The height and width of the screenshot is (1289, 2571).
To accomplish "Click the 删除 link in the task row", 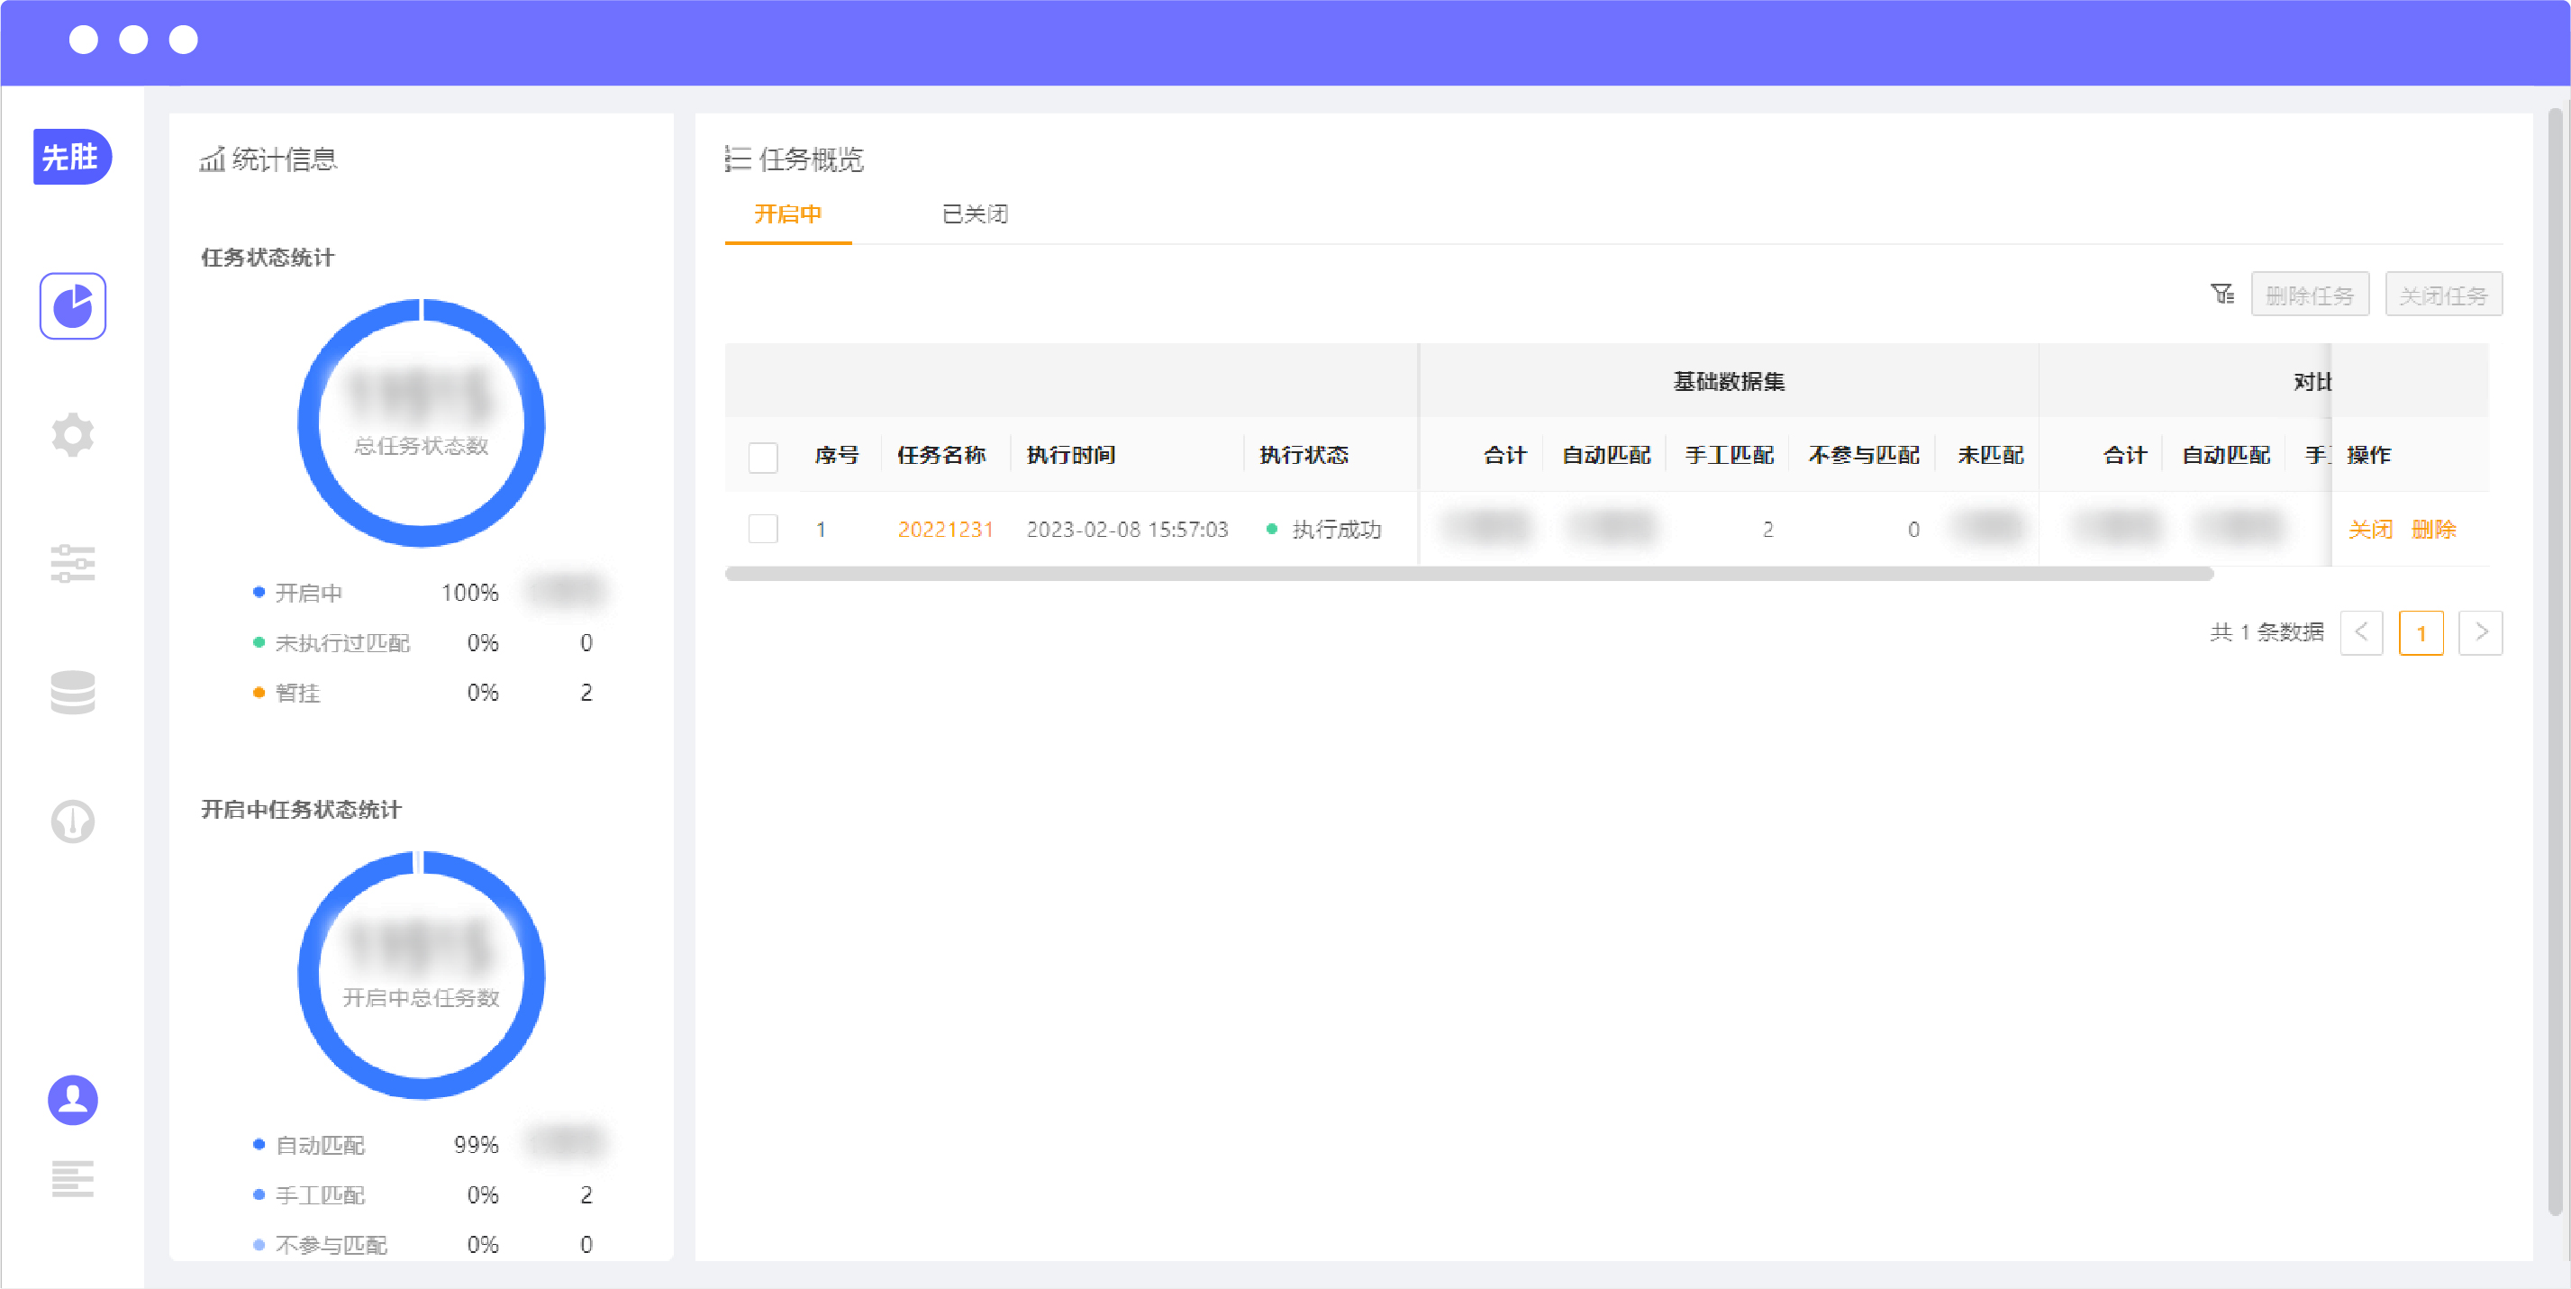I will click(x=2433, y=529).
